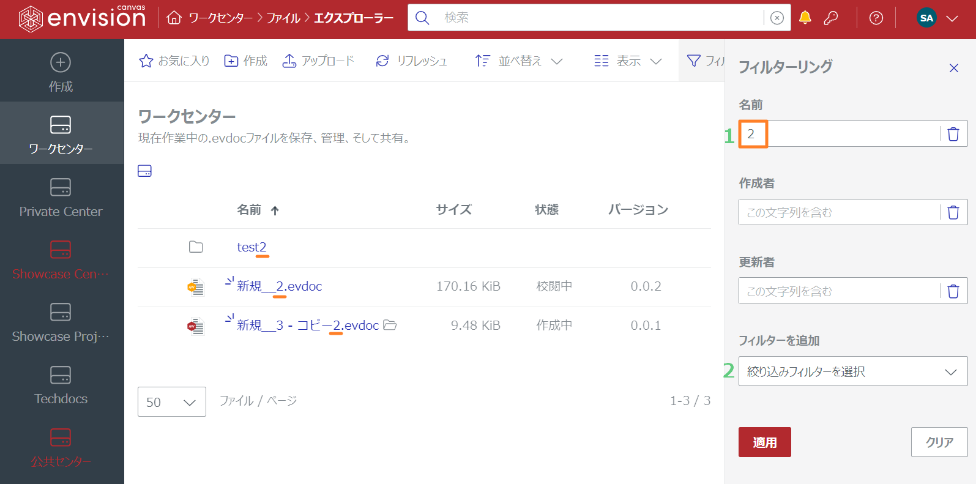This screenshot has height=484, width=976.
Task: Add to お気に入り favorites
Action: 174,61
